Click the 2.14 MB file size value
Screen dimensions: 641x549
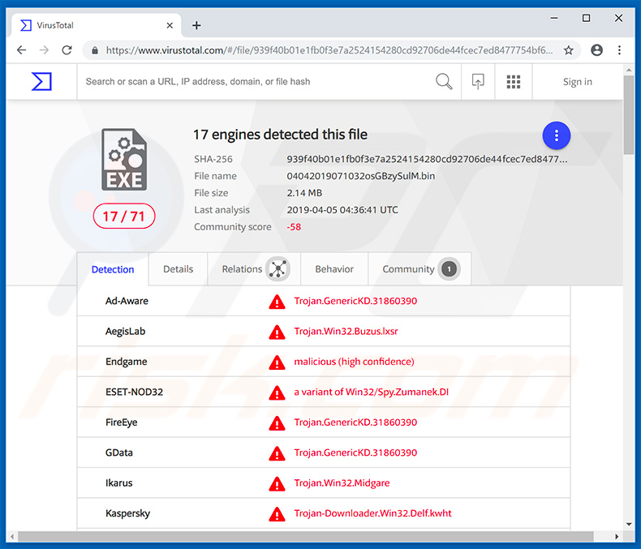click(x=304, y=193)
